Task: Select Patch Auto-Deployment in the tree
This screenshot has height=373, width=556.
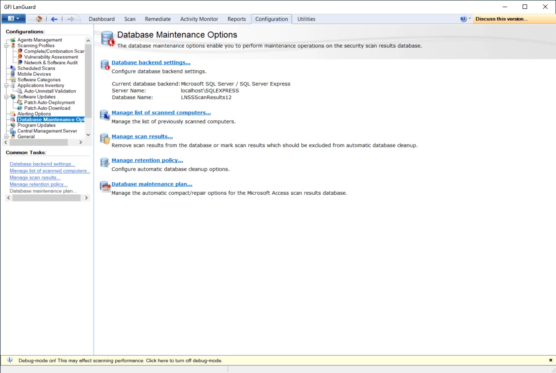Action: pyautogui.click(x=49, y=103)
